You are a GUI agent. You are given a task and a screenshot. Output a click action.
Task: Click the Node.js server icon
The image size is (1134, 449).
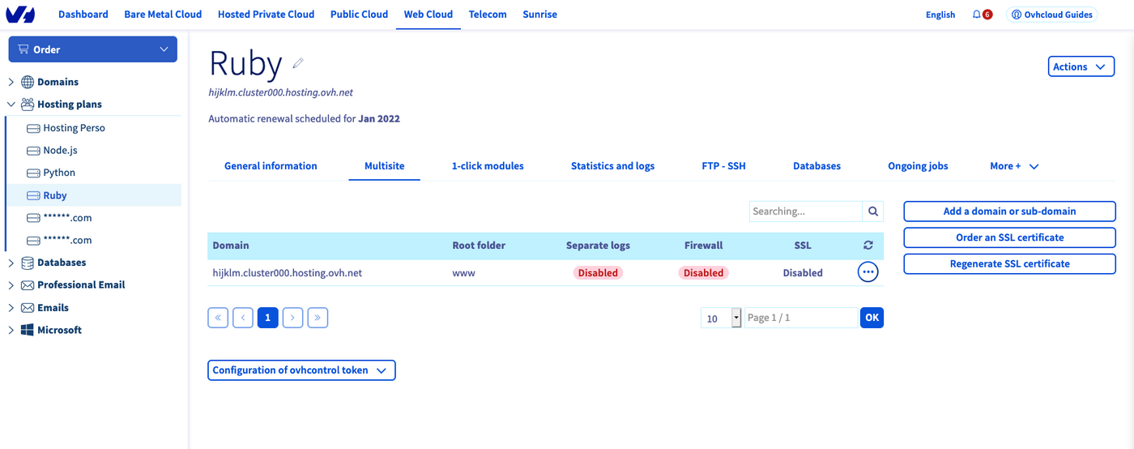pos(33,151)
